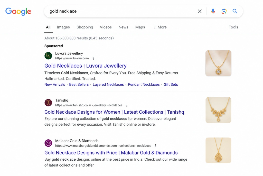Click the Malabar Gold & Diamonds site name
This screenshot has height=176, width=263.
[x=77, y=141]
